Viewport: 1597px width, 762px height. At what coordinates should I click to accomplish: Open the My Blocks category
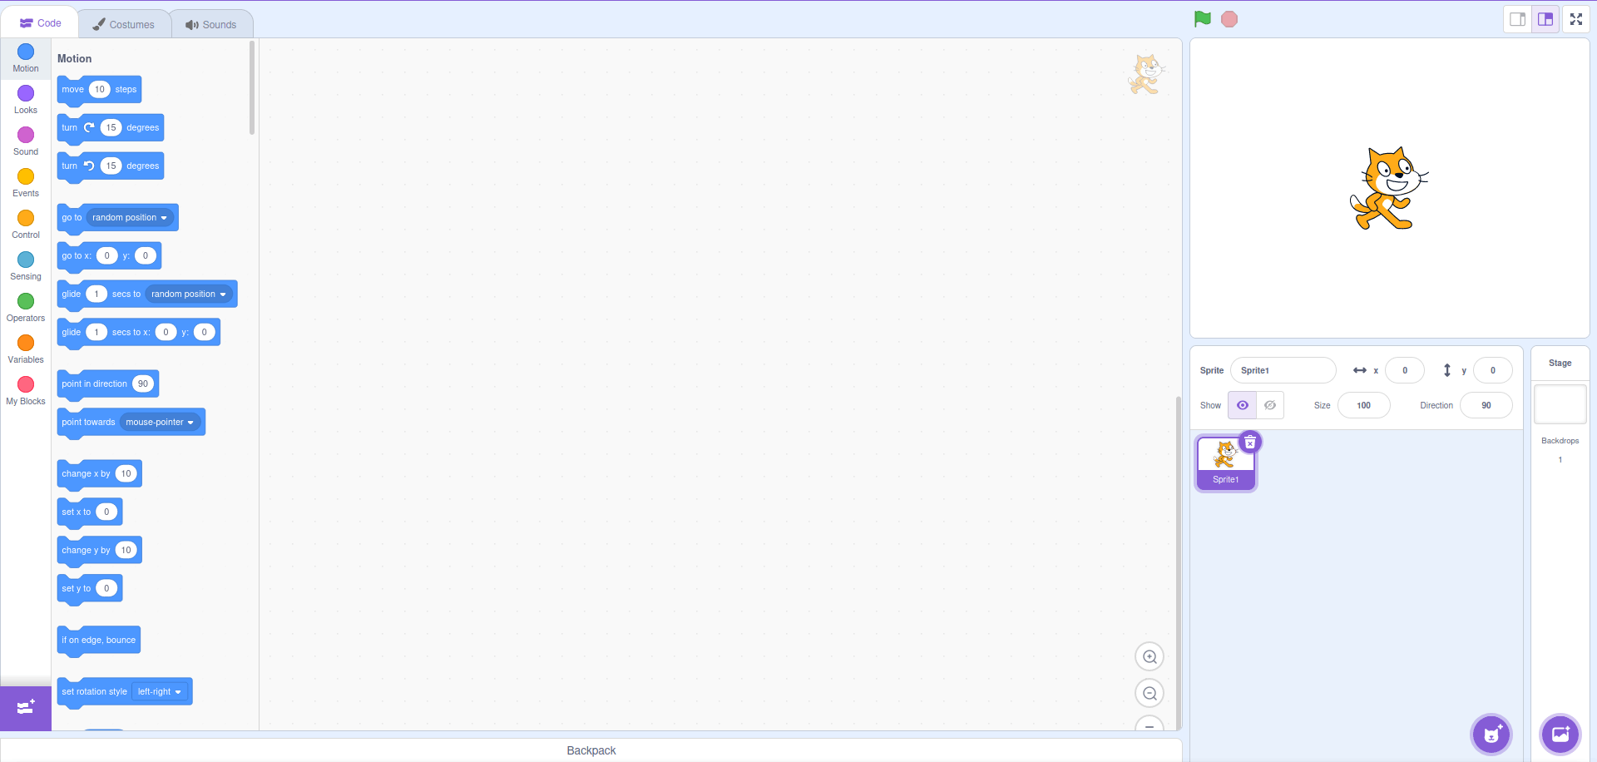26,391
